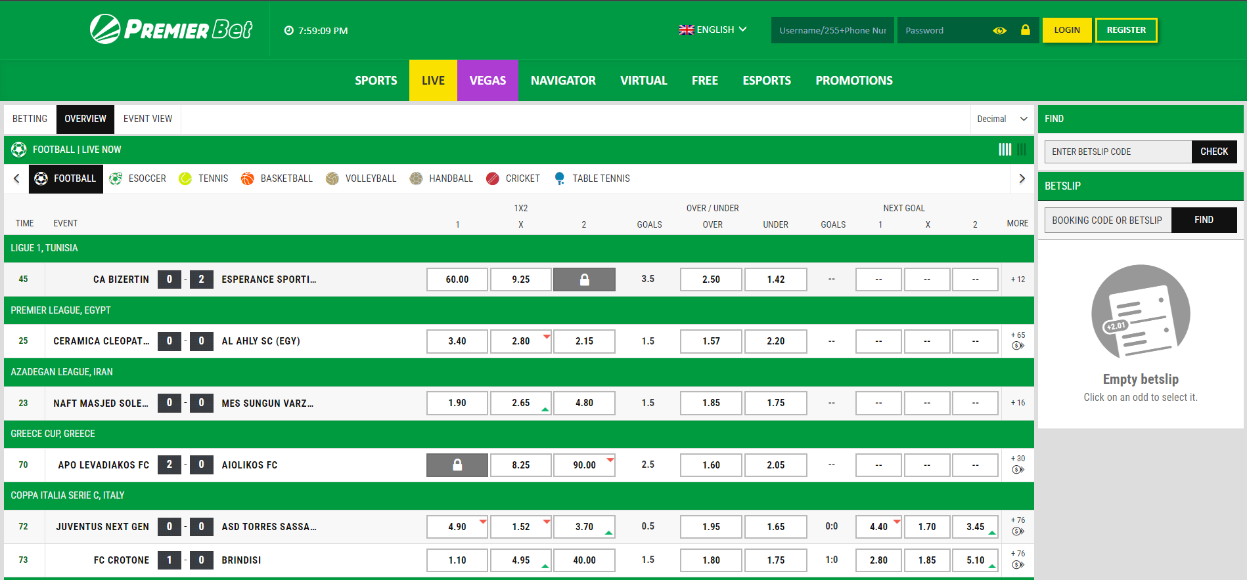Click cashout icon in APO Levadiakos row

(1018, 470)
